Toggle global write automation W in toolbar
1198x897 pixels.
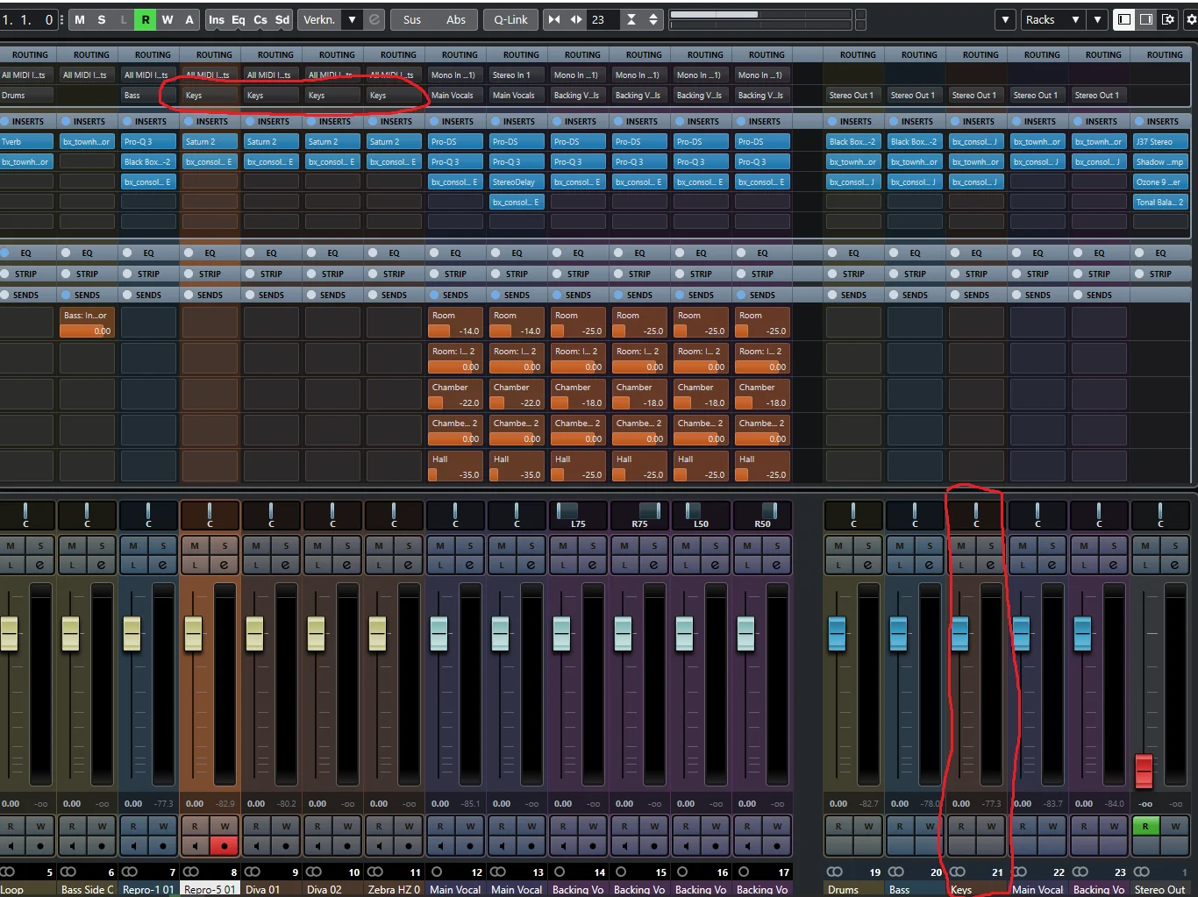tap(168, 19)
